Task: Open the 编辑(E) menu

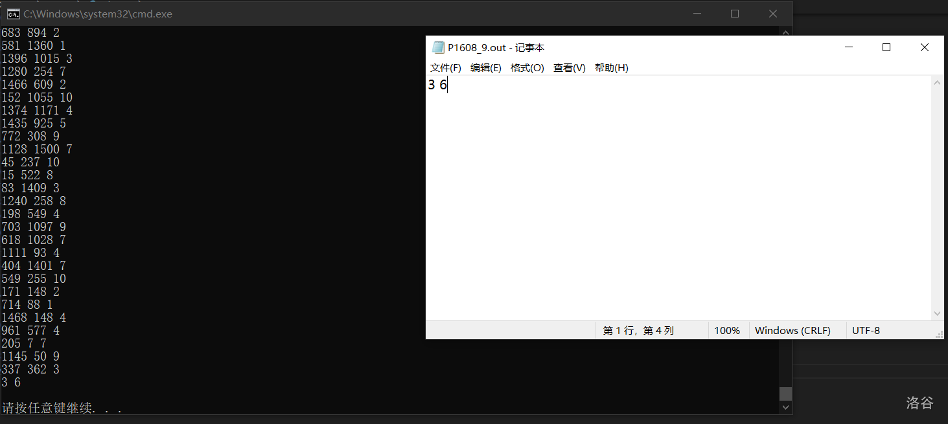Action: [486, 68]
